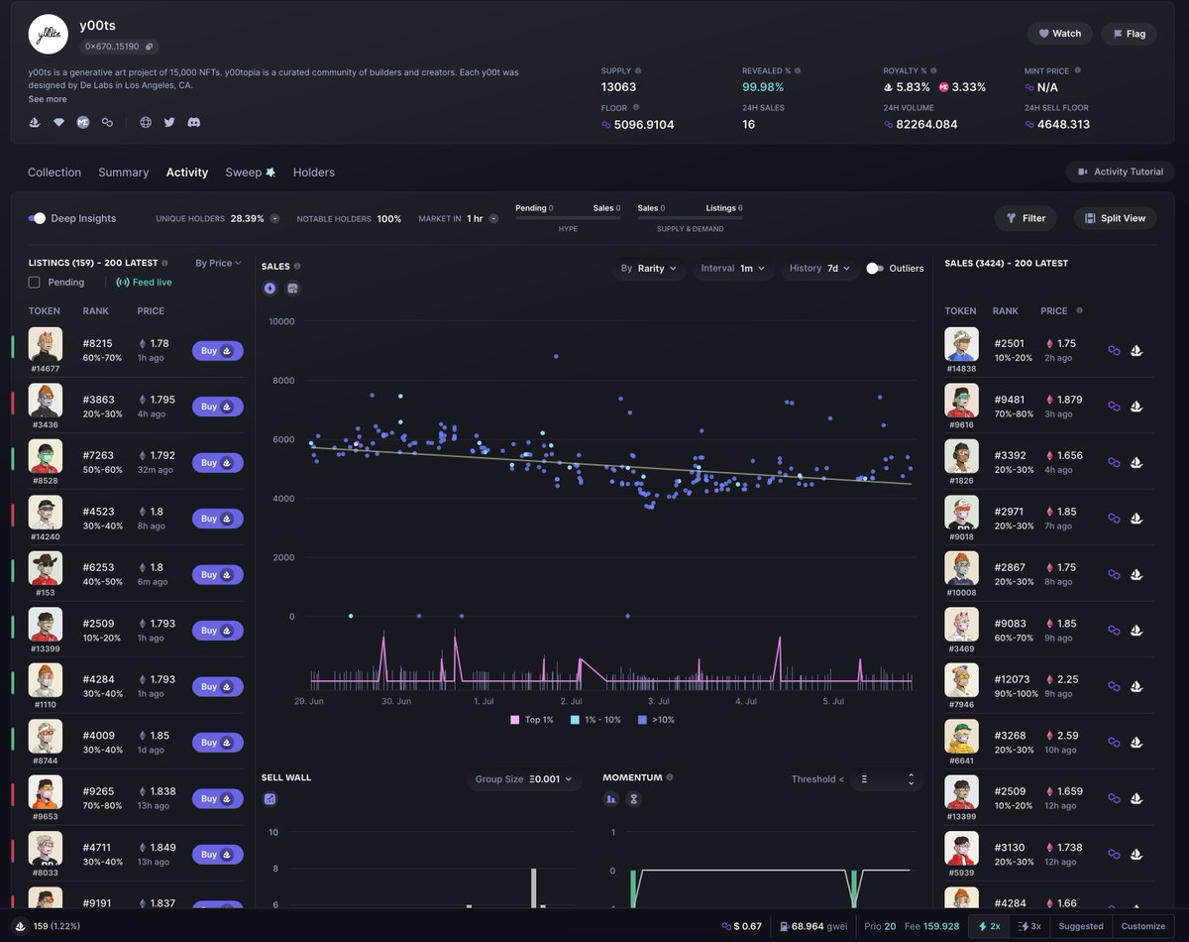
Task: Open the Group Size dropdown in Sell Wall
Action: pos(524,778)
